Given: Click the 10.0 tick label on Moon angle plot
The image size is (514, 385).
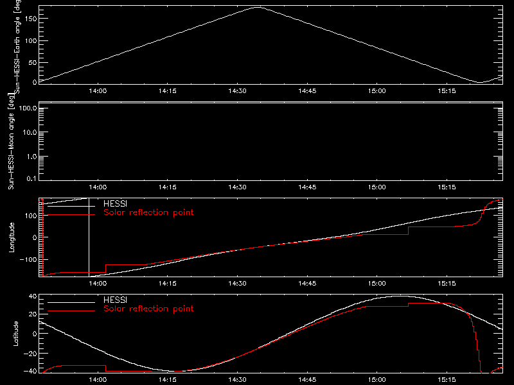Looking at the screenshot, I should pos(30,133).
